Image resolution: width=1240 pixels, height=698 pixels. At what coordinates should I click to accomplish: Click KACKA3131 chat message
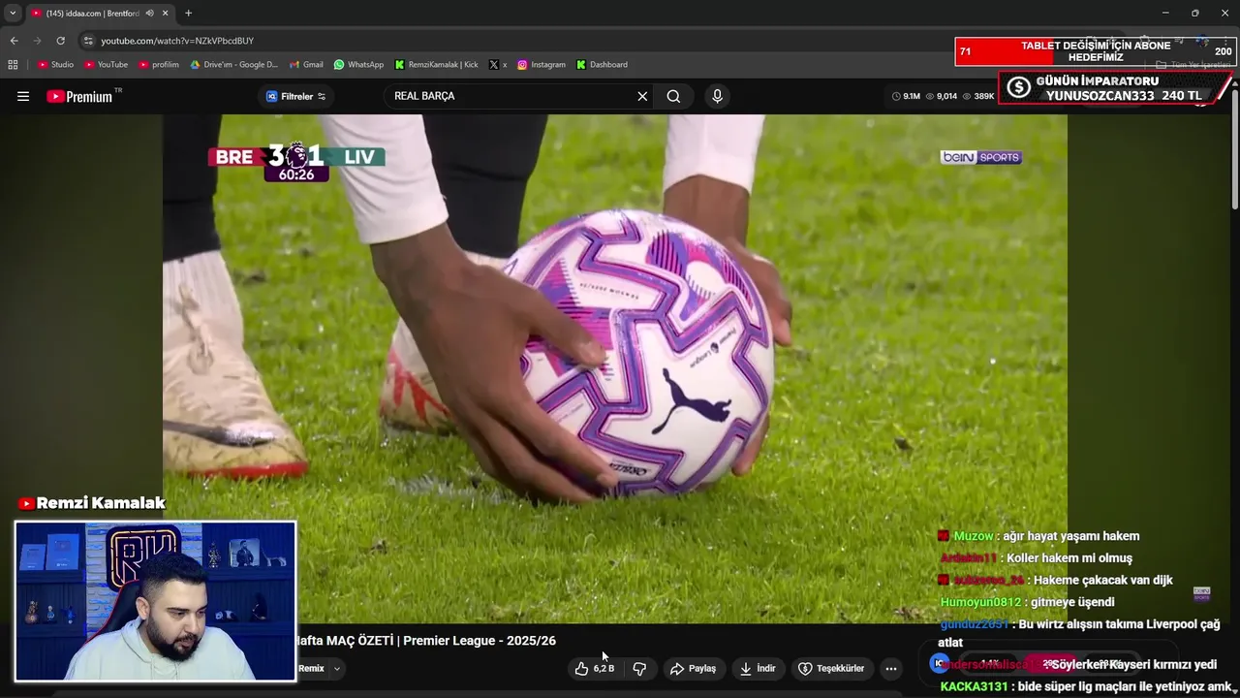1086,686
